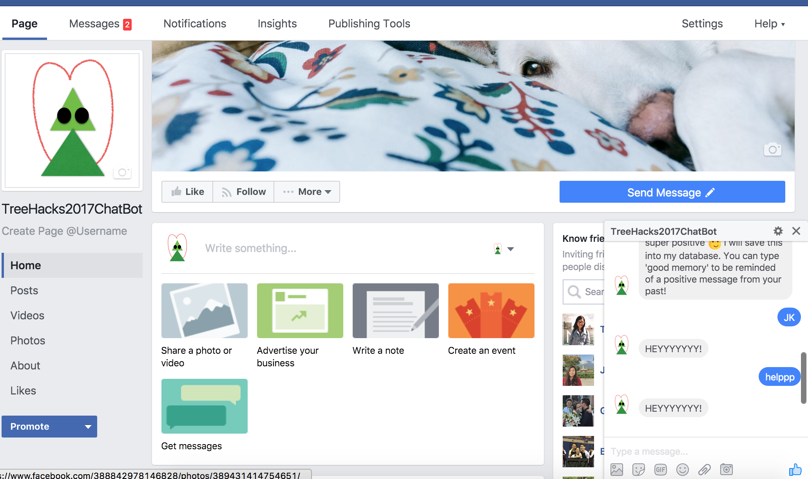808x479 pixels.
Task: Expand the More dropdown menu
Action: 307,192
